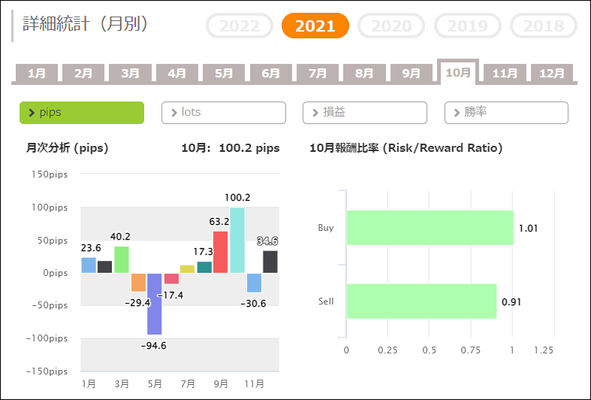Switch to the 5月 tab

[224, 73]
